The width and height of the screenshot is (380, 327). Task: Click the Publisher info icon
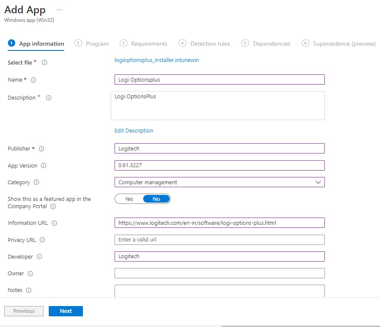point(41,149)
